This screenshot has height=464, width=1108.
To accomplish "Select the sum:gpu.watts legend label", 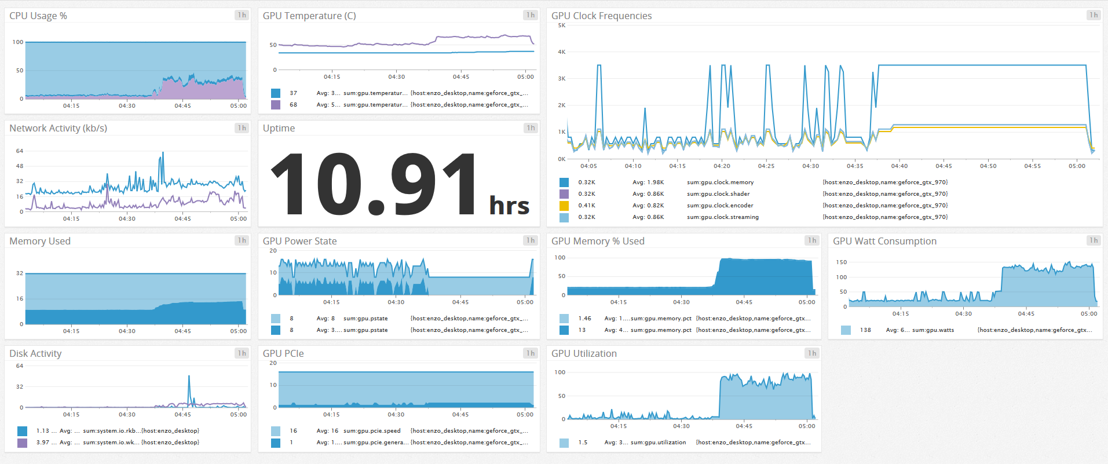I will point(933,330).
